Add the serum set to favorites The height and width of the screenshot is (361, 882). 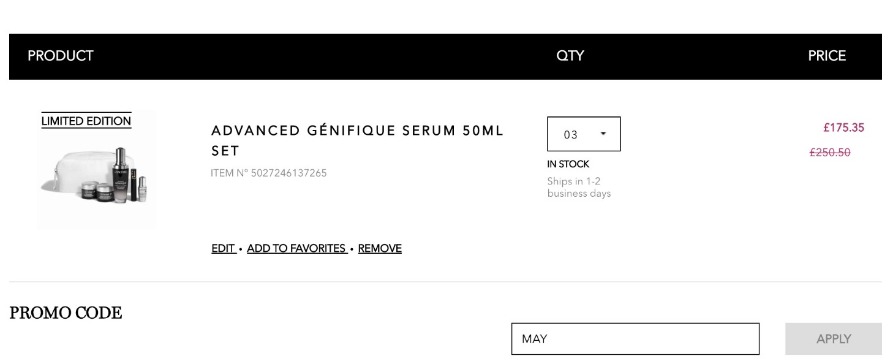pos(296,248)
